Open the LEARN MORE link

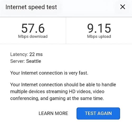click(53, 113)
